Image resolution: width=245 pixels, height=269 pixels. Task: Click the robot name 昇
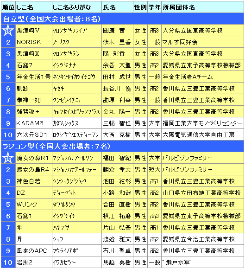pyautogui.click(x=19, y=239)
